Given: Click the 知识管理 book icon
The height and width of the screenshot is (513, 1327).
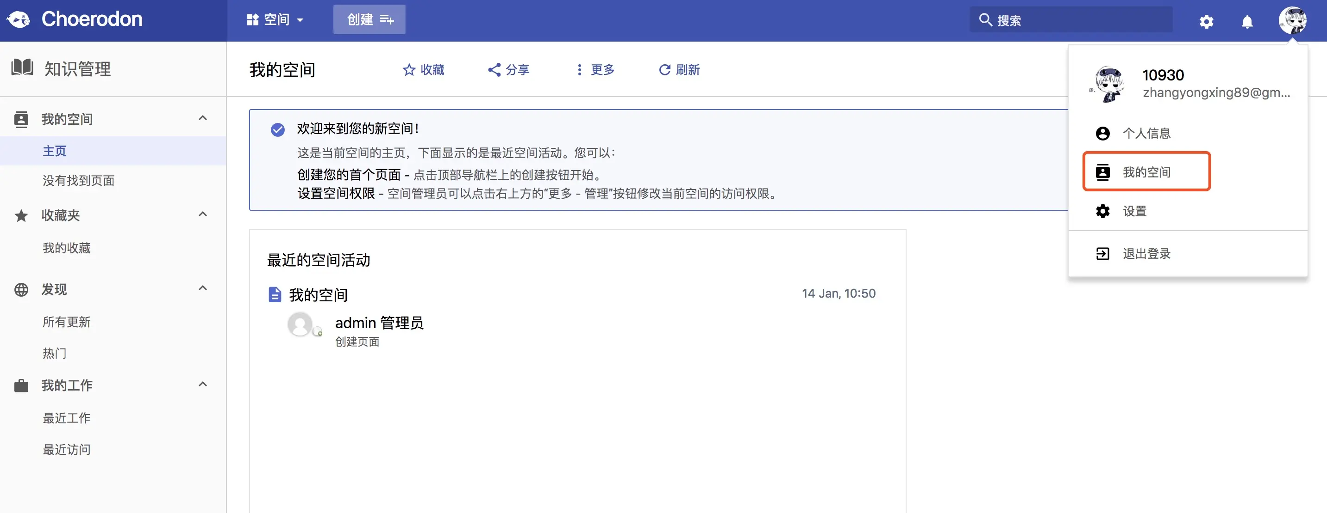Looking at the screenshot, I should click(22, 68).
